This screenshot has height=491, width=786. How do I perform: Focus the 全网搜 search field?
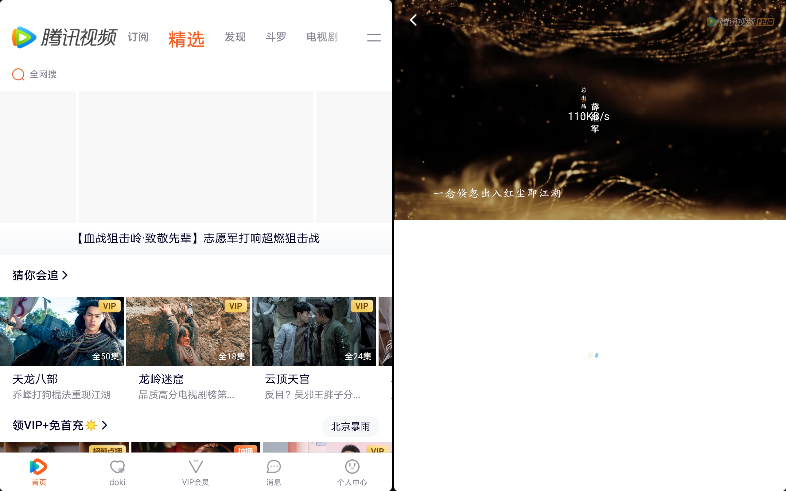(x=196, y=74)
